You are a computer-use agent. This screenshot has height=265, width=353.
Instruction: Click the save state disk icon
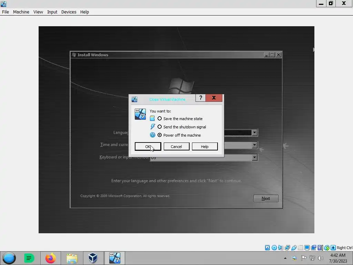tap(152, 118)
